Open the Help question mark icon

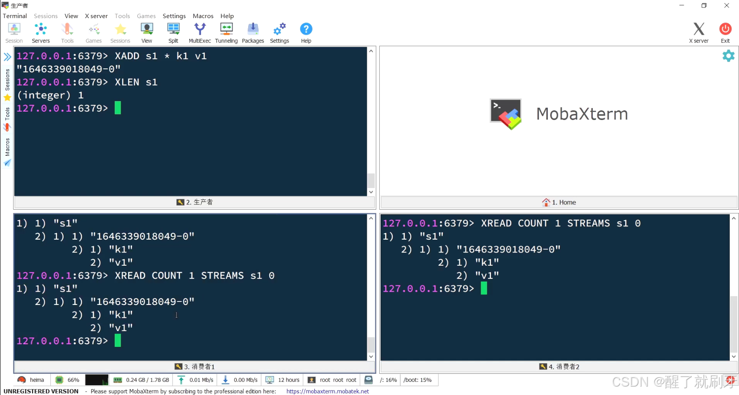point(306,33)
